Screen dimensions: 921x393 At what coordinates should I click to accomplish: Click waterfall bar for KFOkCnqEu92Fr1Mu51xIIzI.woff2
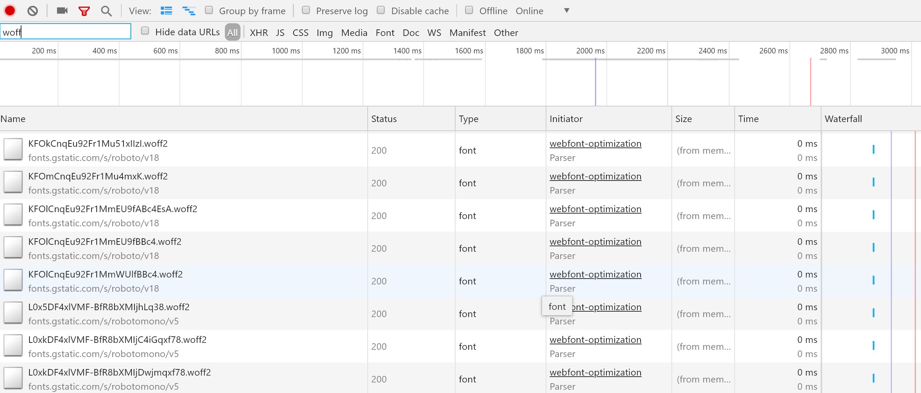[873, 149]
